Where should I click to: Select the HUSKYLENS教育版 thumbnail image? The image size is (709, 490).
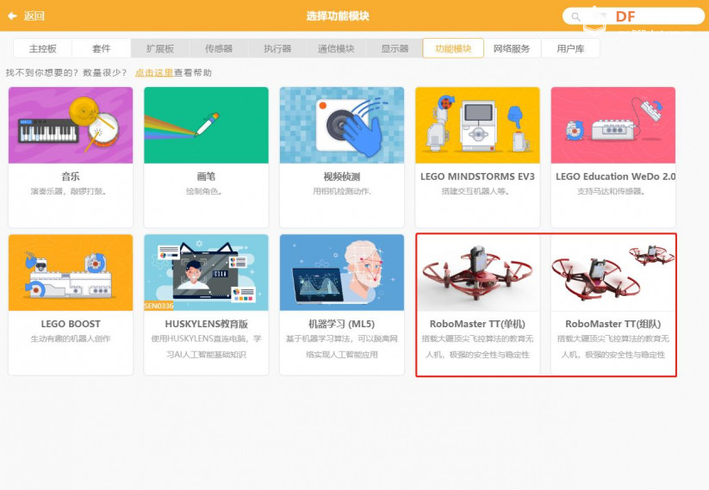click(206, 273)
